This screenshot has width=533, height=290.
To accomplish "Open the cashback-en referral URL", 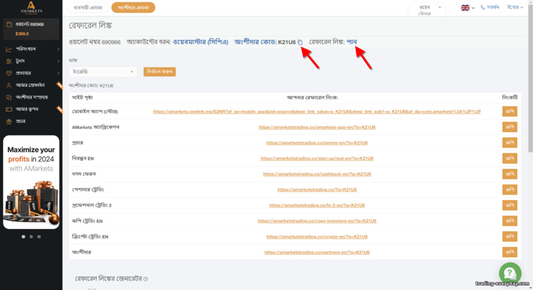I will point(317,174).
